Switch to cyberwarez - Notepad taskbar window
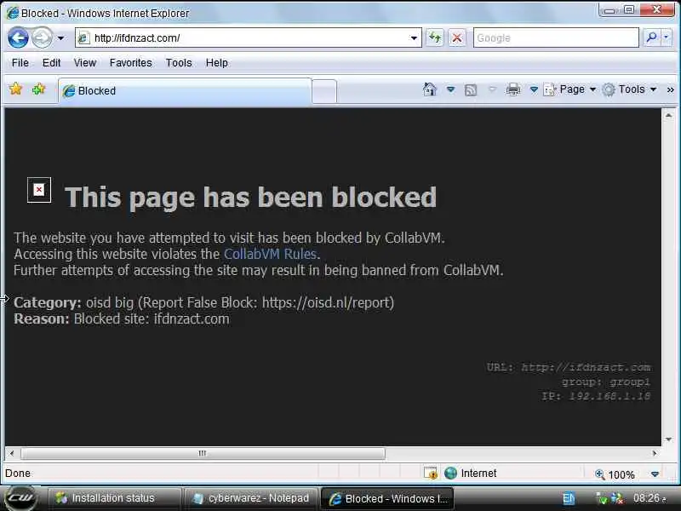Screen dimensions: 681x511 (x=250, y=498)
